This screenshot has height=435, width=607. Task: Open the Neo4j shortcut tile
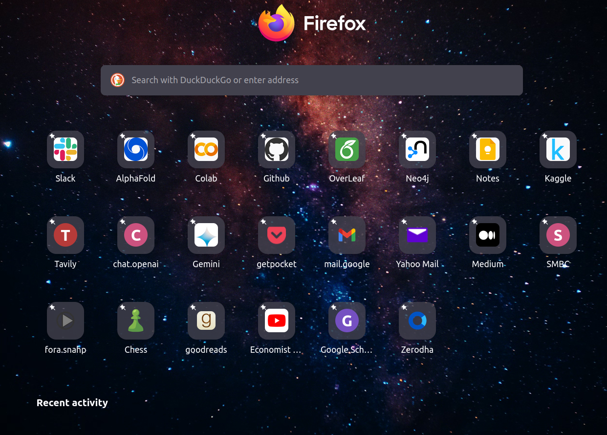click(x=417, y=150)
